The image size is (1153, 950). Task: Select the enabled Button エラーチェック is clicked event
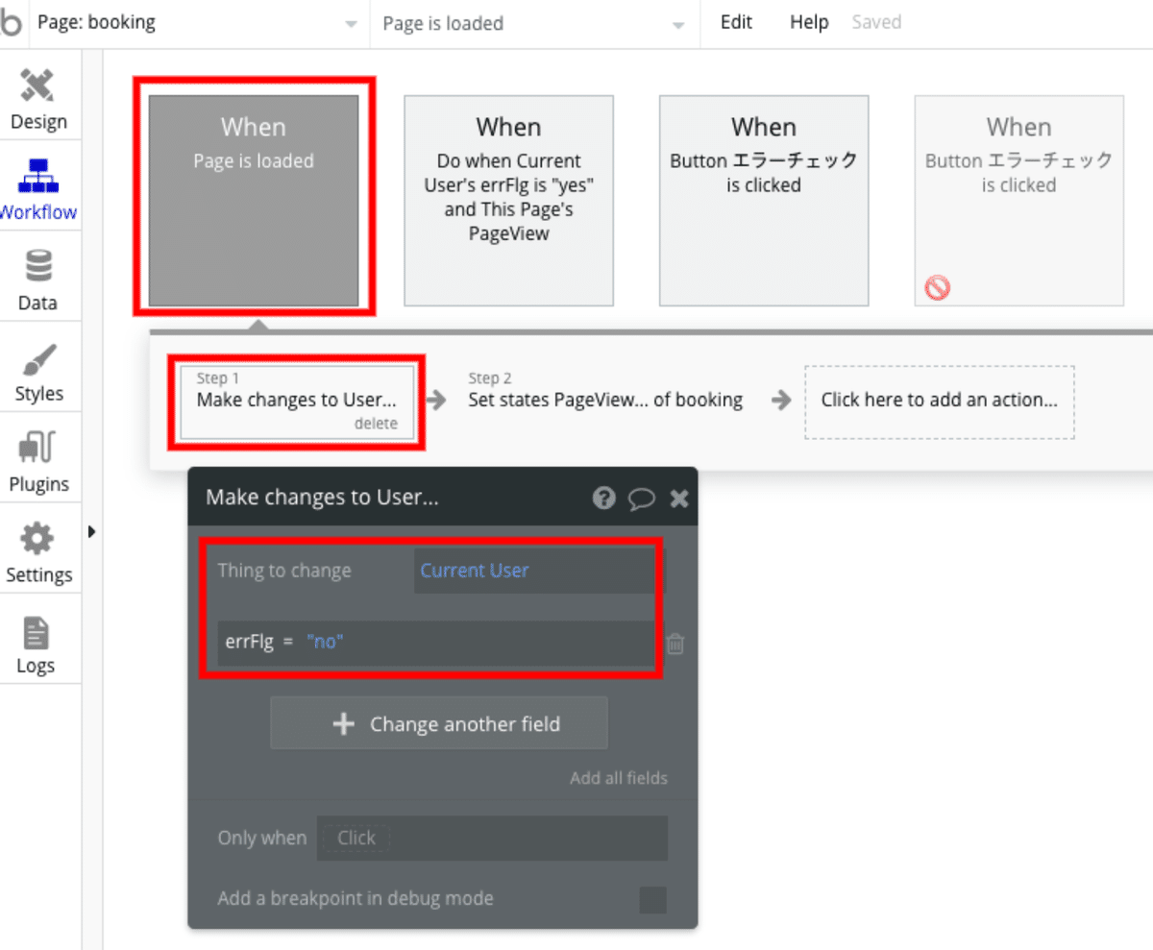pyautogui.click(x=764, y=200)
